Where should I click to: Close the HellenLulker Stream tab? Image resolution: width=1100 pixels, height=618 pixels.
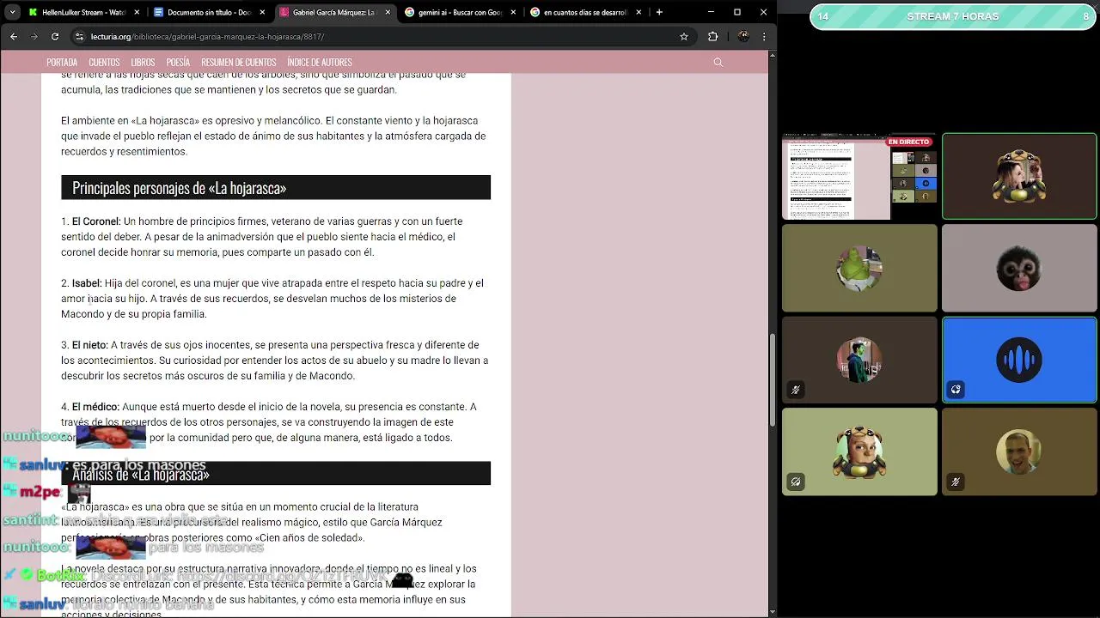[x=137, y=12]
